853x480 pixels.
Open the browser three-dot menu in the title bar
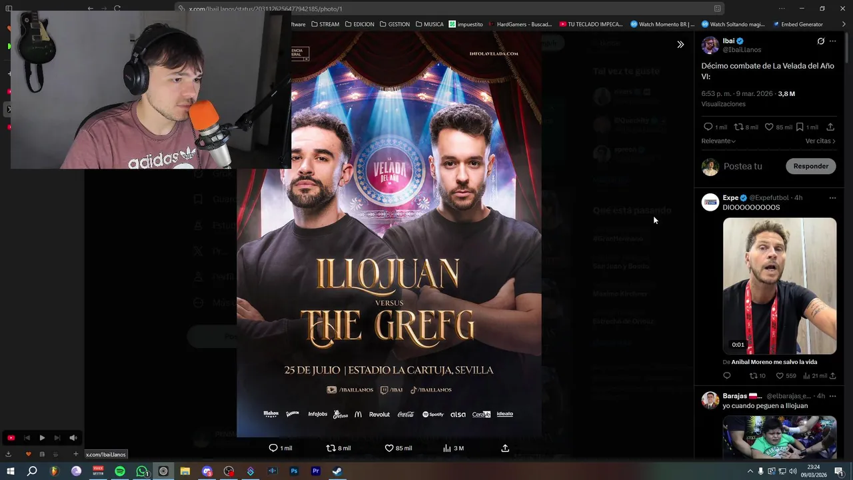[x=782, y=9]
